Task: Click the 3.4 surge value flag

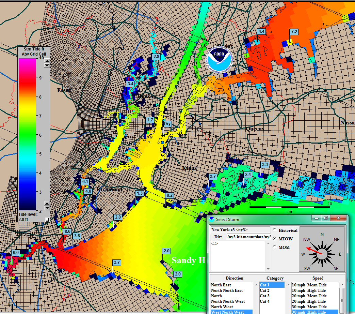Action: click(x=130, y=84)
